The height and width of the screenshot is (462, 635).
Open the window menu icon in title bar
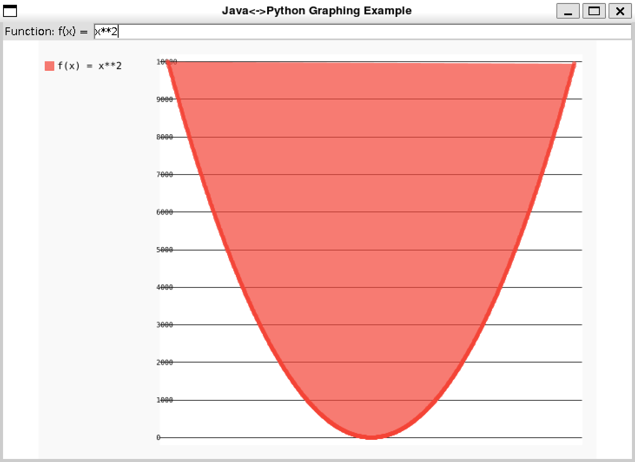pos(10,11)
